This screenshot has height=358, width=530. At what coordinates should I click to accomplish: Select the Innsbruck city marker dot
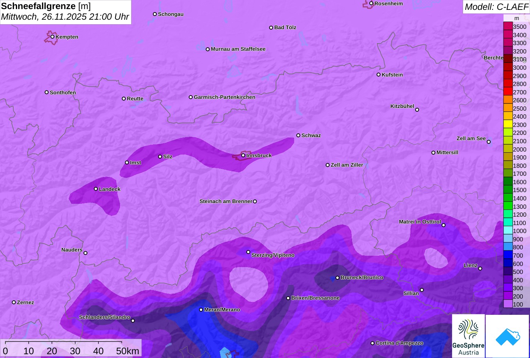[243, 155]
